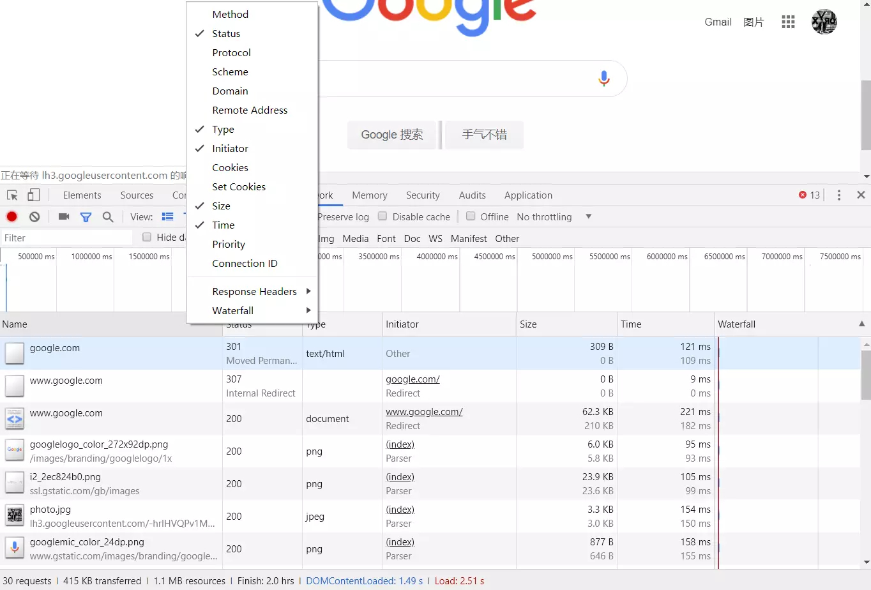Image resolution: width=871 pixels, height=590 pixels.
Task: Click the red record network log button
Action: point(11,216)
